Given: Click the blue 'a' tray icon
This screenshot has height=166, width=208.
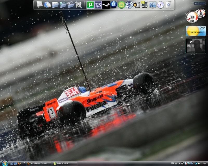Looking at the screenshot, I should (192, 163).
